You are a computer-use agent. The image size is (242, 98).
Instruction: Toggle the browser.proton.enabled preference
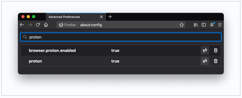205,50
